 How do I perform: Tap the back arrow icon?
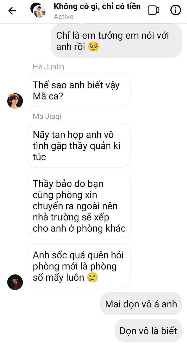12,11
